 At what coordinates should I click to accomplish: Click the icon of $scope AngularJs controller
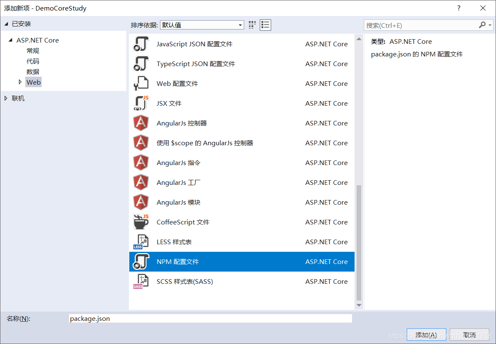click(141, 143)
